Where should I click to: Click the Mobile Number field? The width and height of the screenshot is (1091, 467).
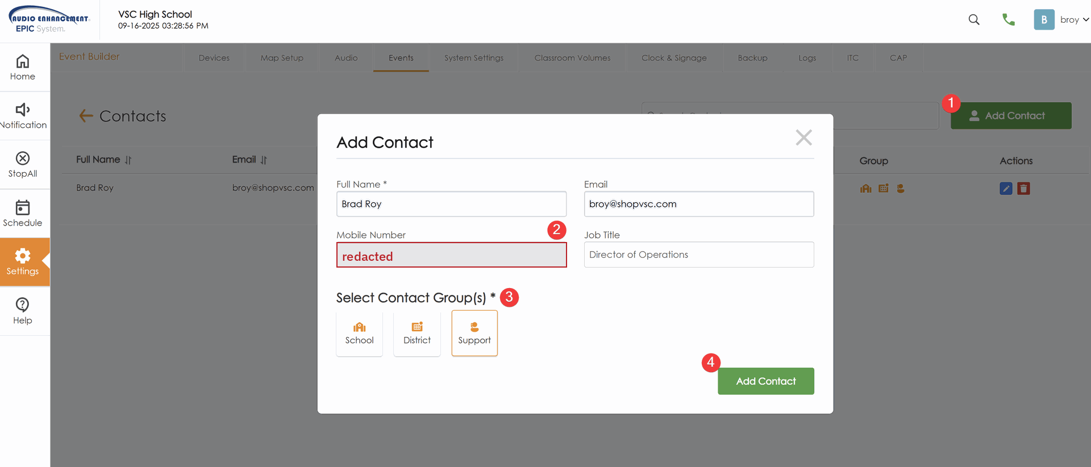click(452, 255)
